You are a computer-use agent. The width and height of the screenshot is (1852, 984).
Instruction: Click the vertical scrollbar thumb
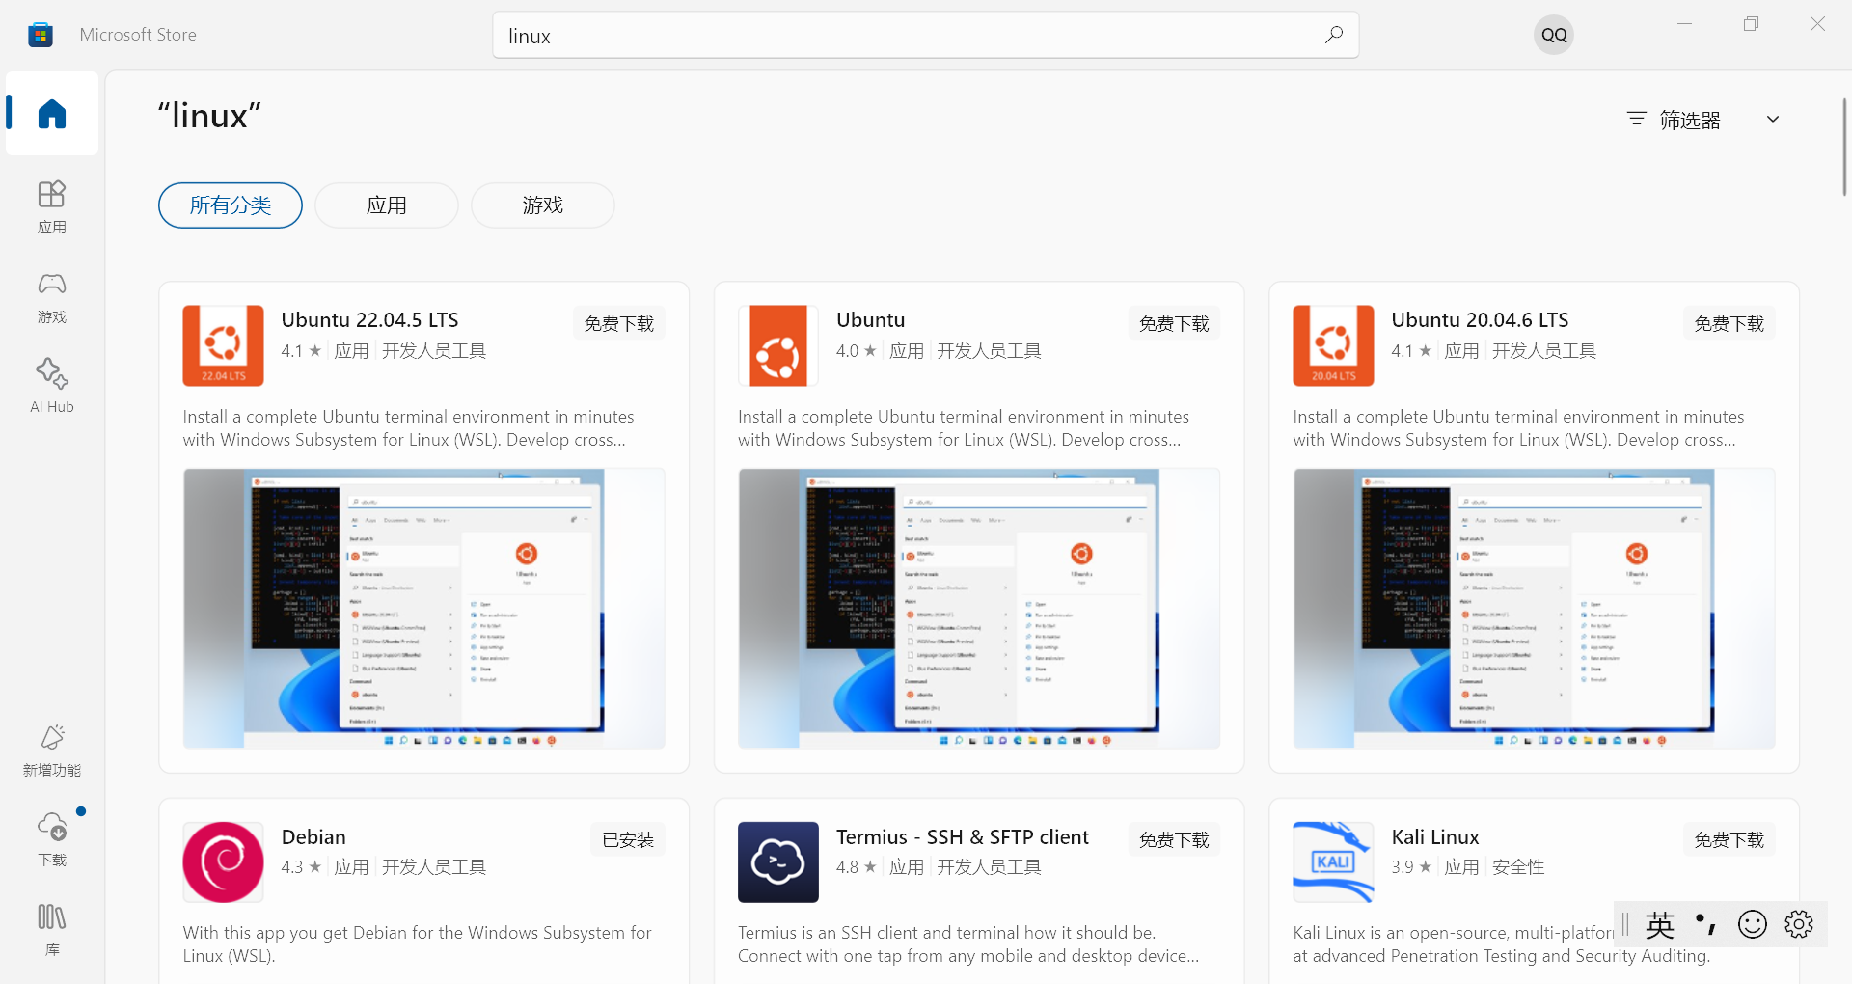[x=1844, y=147]
